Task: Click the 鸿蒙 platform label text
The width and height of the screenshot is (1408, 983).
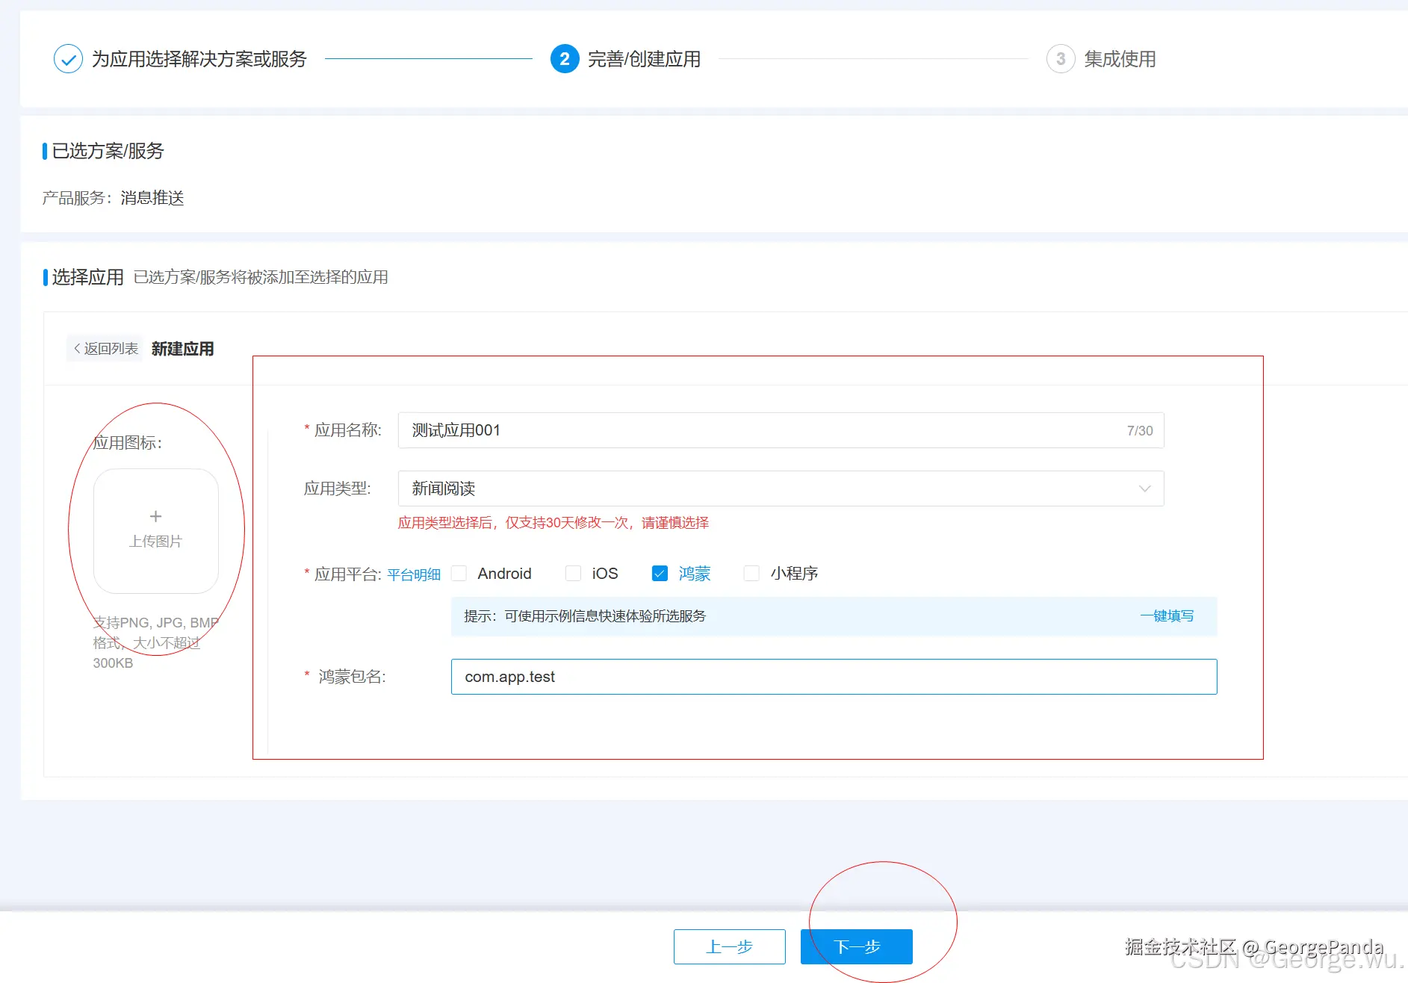Action: tap(695, 574)
